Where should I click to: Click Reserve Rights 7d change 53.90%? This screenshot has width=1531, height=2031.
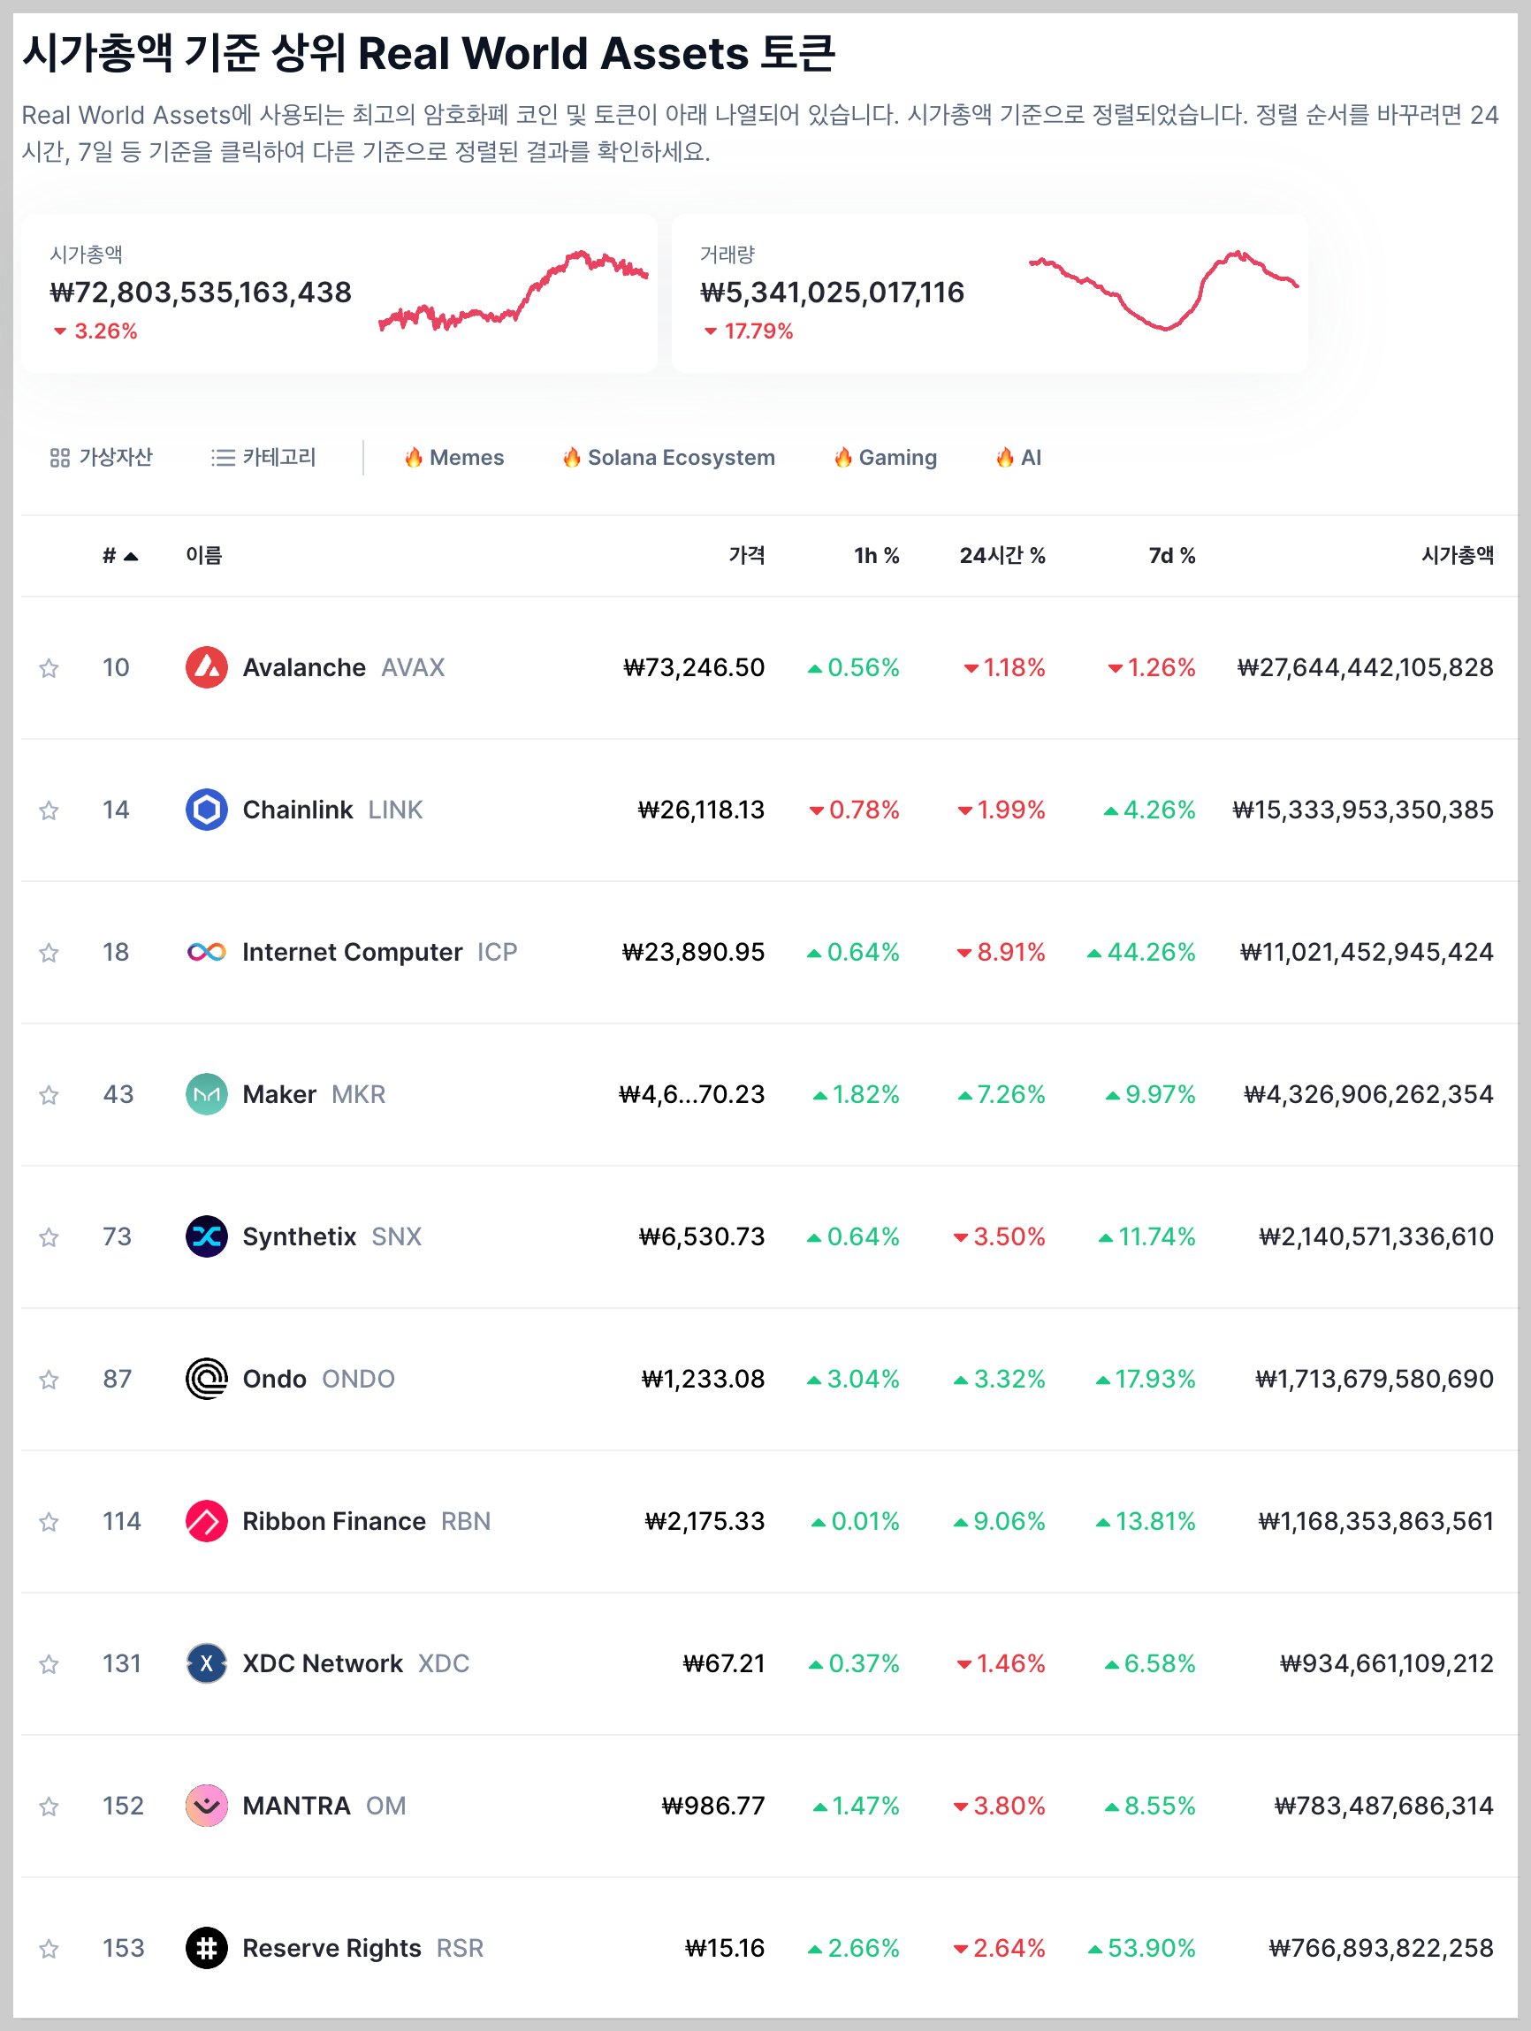click(x=1140, y=1949)
